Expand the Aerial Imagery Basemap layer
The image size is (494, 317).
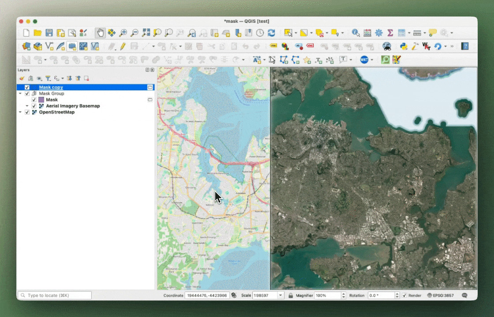pos(27,106)
